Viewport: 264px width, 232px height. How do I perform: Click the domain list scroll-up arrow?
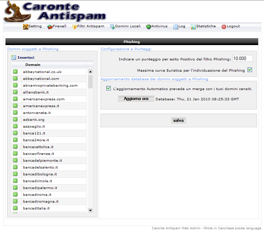91,72
